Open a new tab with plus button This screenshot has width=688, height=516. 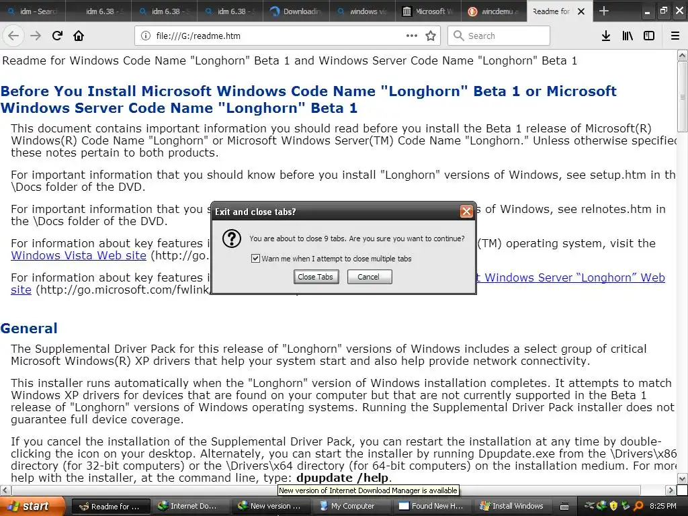(x=604, y=11)
